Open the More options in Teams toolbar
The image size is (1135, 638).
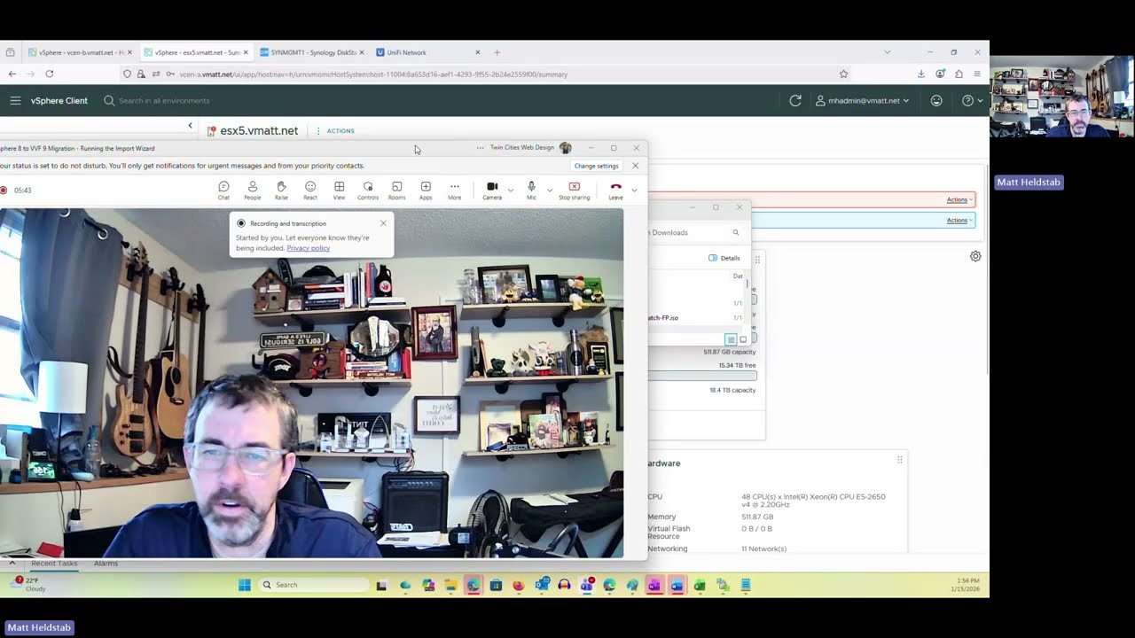454,191
